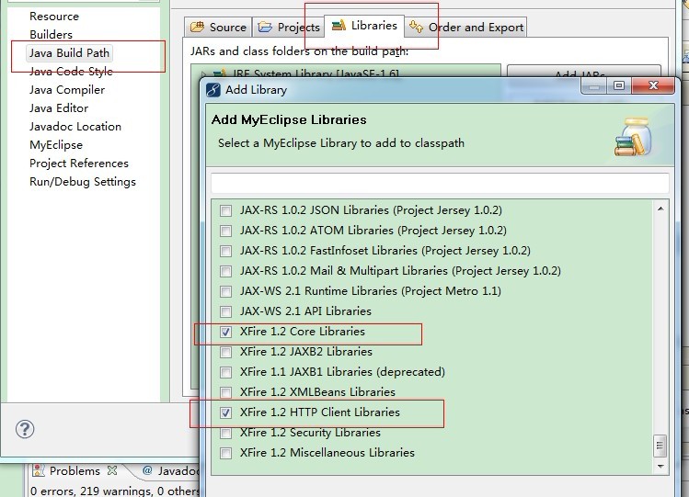
Task: Open the Order and Export tab
Action: coord(465,28)
